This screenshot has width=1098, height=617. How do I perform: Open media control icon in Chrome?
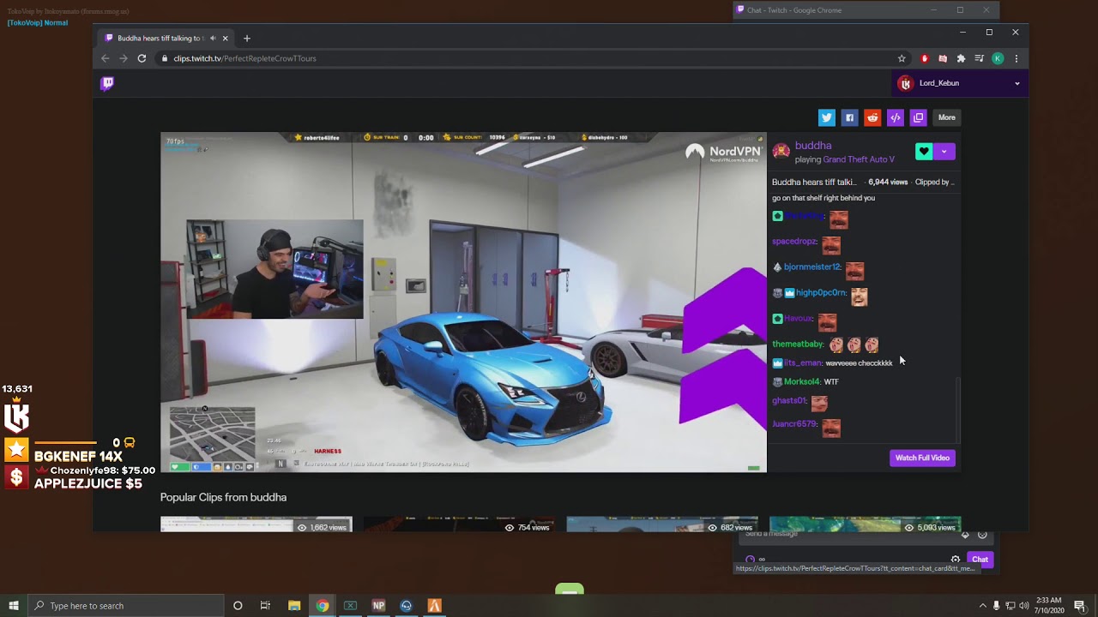pos(979,58)
